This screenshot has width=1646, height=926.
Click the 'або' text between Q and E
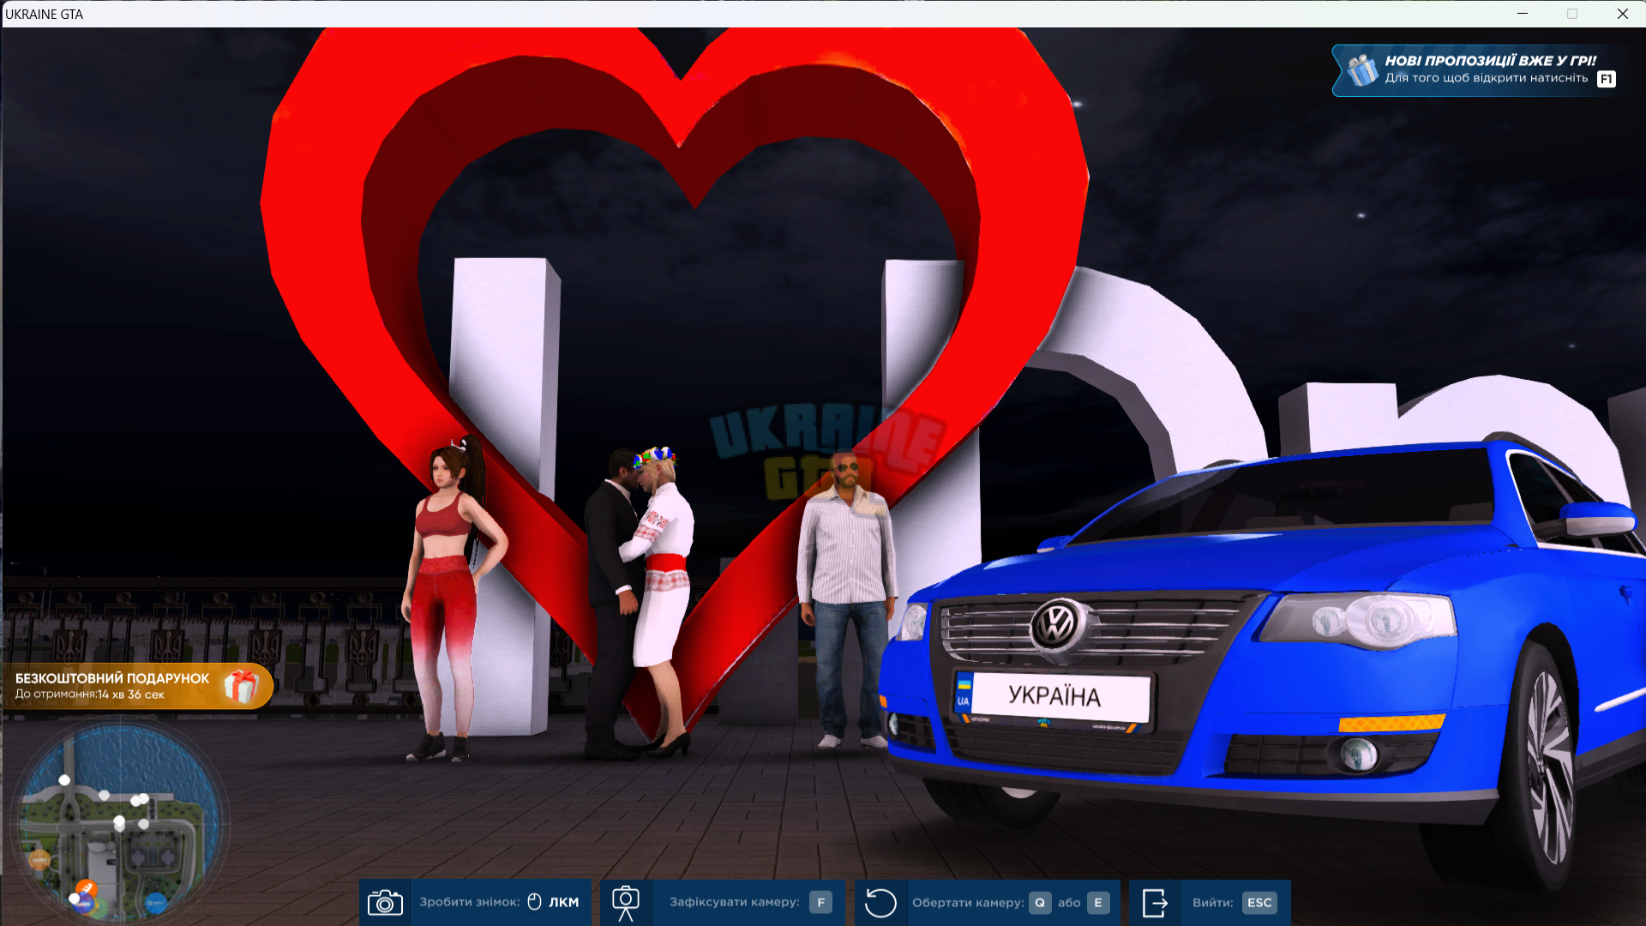1069,903
